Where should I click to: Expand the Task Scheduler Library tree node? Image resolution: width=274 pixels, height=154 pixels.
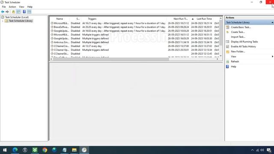tap(3, 21)
